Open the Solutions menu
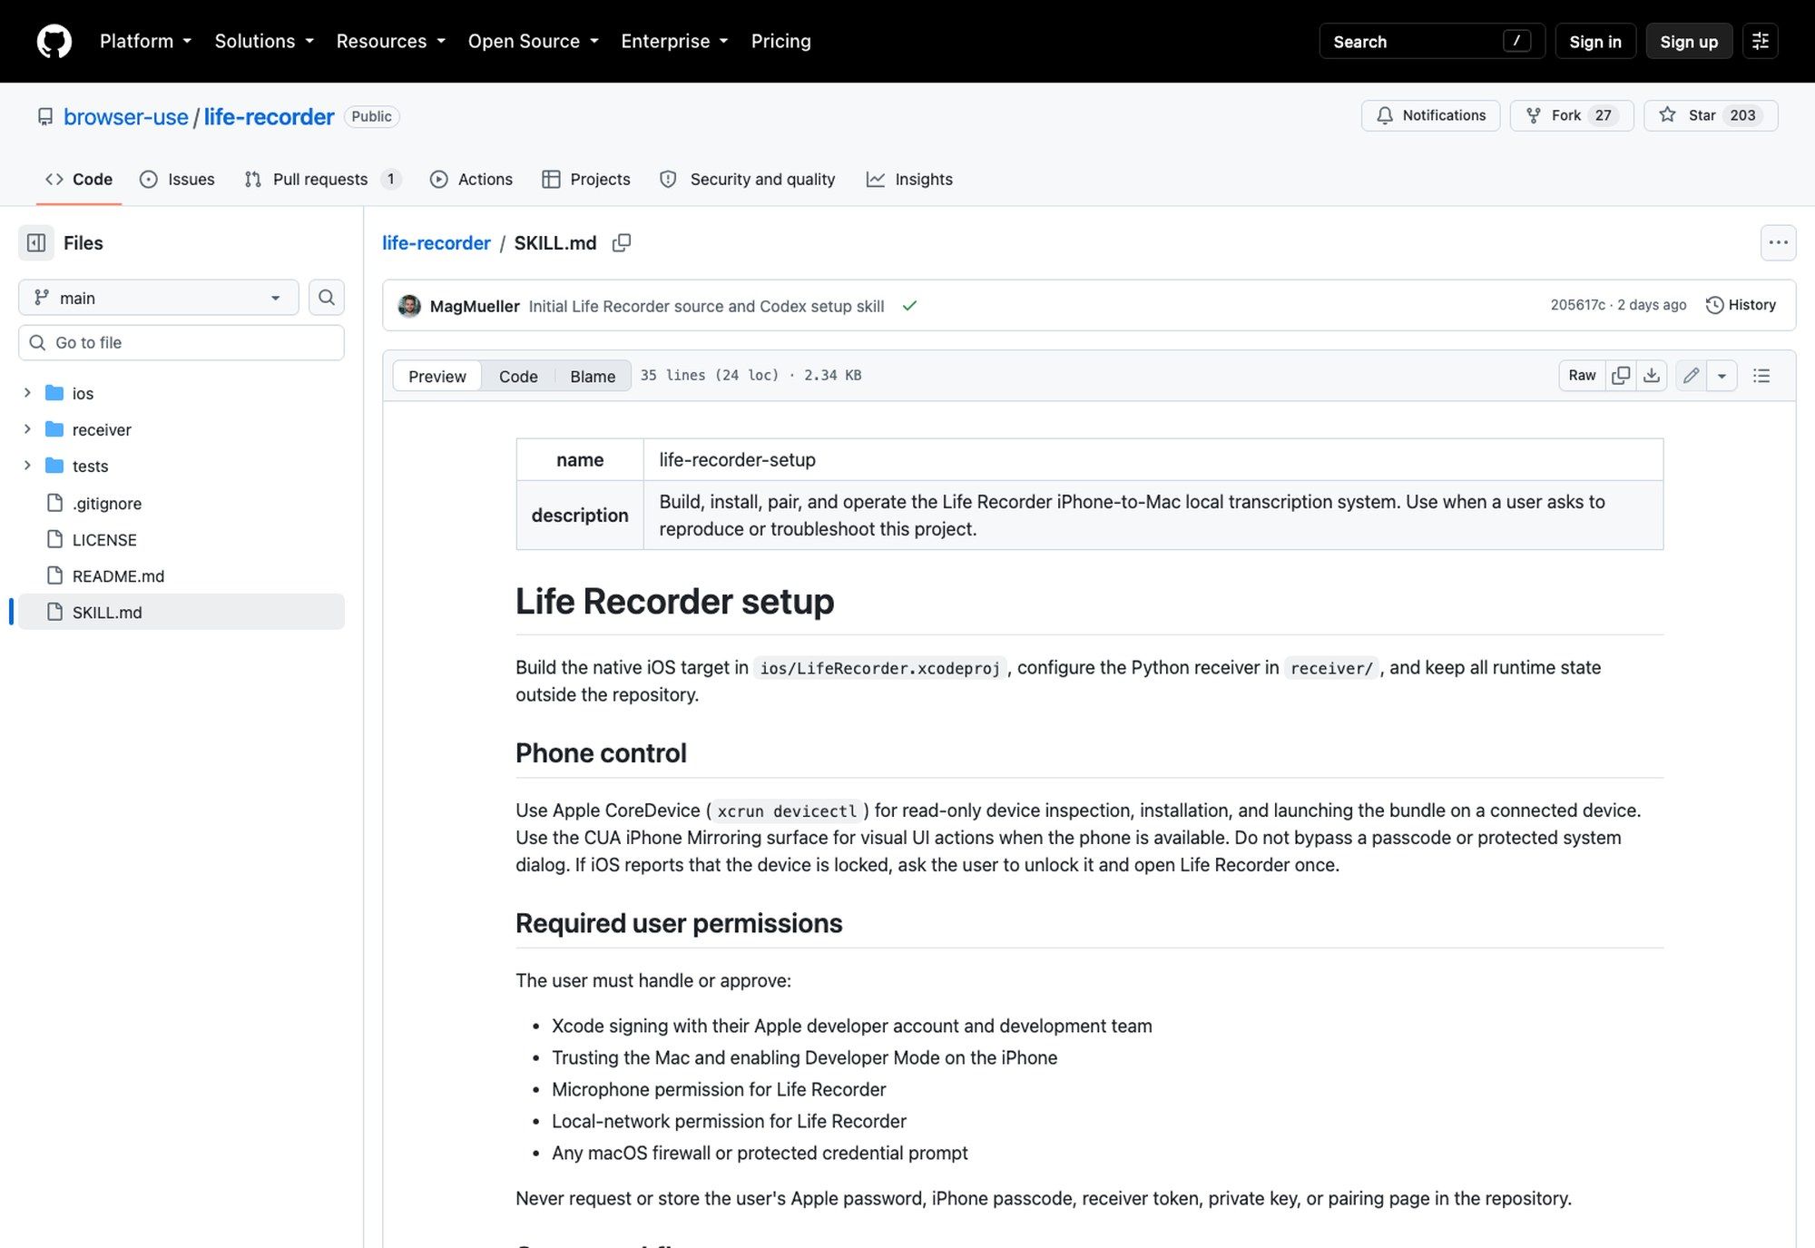The width and height of the screenshot is (1815, 1248). coord(264,42)
